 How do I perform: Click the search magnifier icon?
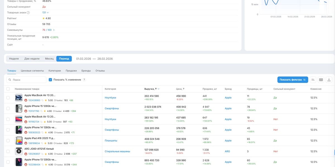[x=10, y=80]
